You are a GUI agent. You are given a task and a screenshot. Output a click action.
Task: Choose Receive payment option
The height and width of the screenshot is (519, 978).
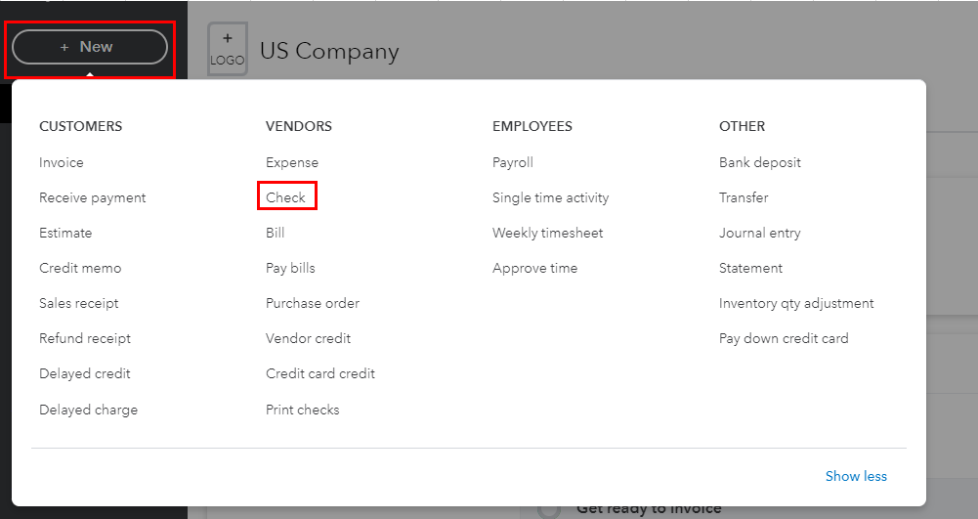tap(92, 197)
